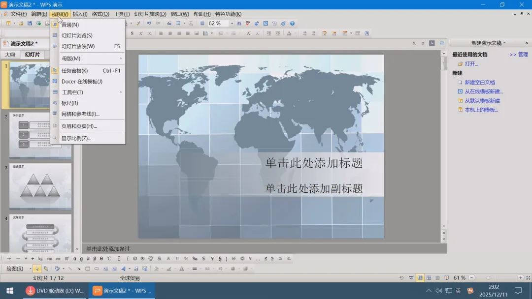Apply text shadow S icon
The image size is (532, 299).
point(132,33)
